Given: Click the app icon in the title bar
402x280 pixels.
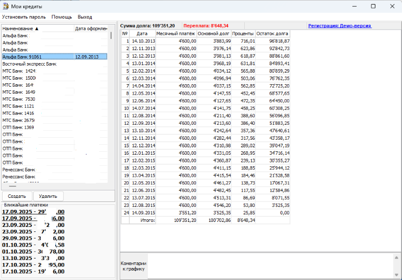Looking at the screenshot, I should (6, 6).
